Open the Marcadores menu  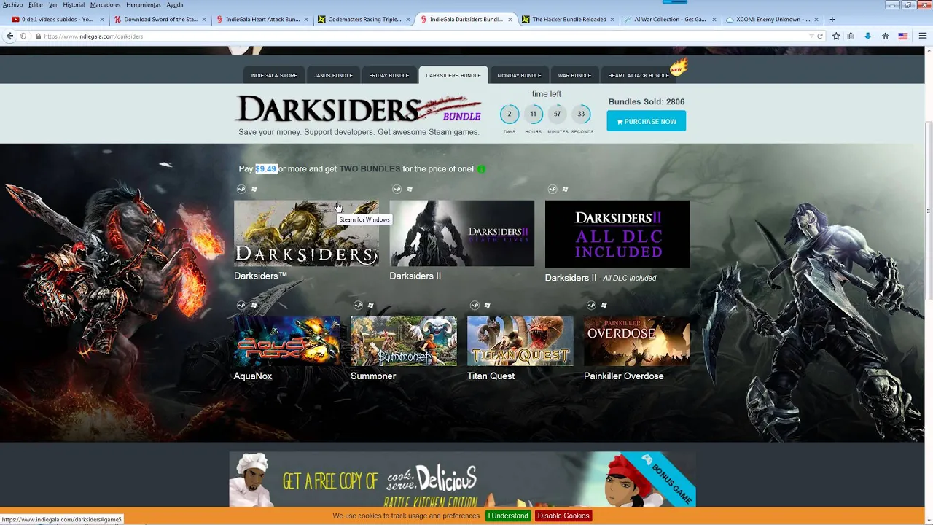click(x=106, y=4)
